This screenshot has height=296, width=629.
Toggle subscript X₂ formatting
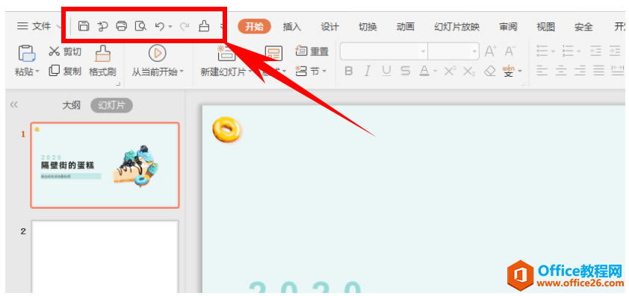tap(468, 72)
